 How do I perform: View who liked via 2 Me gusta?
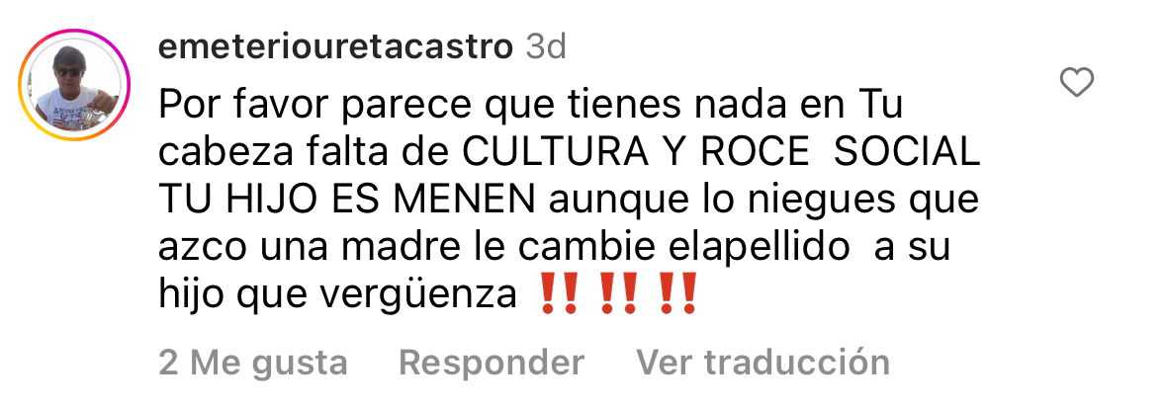click(x=253, y=363)
